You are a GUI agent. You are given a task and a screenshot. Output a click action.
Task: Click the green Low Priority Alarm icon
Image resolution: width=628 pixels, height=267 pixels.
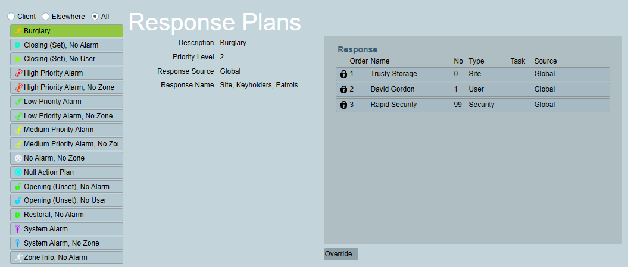18,102
